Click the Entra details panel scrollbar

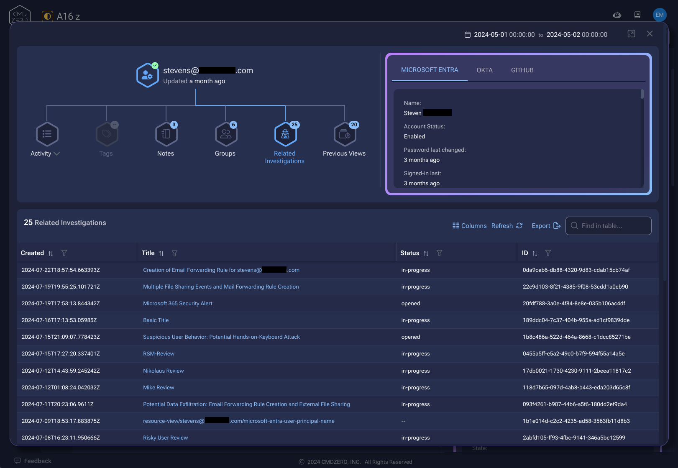[642, 94]
